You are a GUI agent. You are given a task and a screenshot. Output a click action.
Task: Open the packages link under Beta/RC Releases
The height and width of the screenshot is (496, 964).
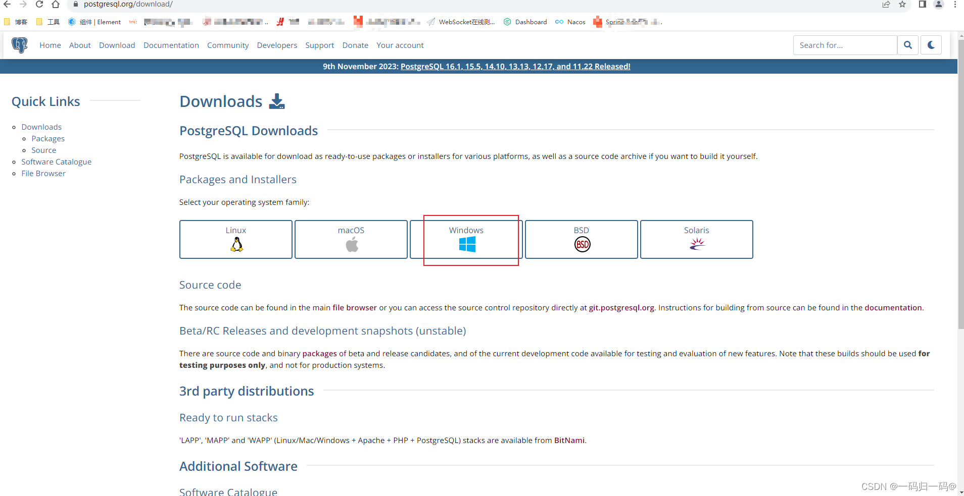coord(319,354)
